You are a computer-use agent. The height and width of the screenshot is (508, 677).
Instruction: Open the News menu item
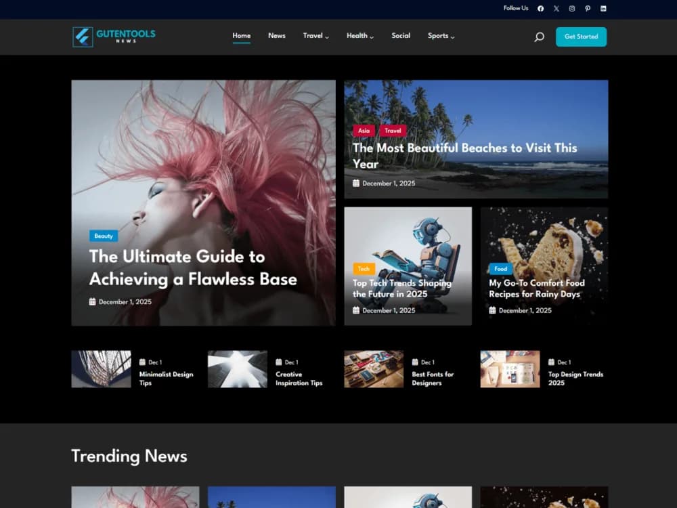point(277,36)
